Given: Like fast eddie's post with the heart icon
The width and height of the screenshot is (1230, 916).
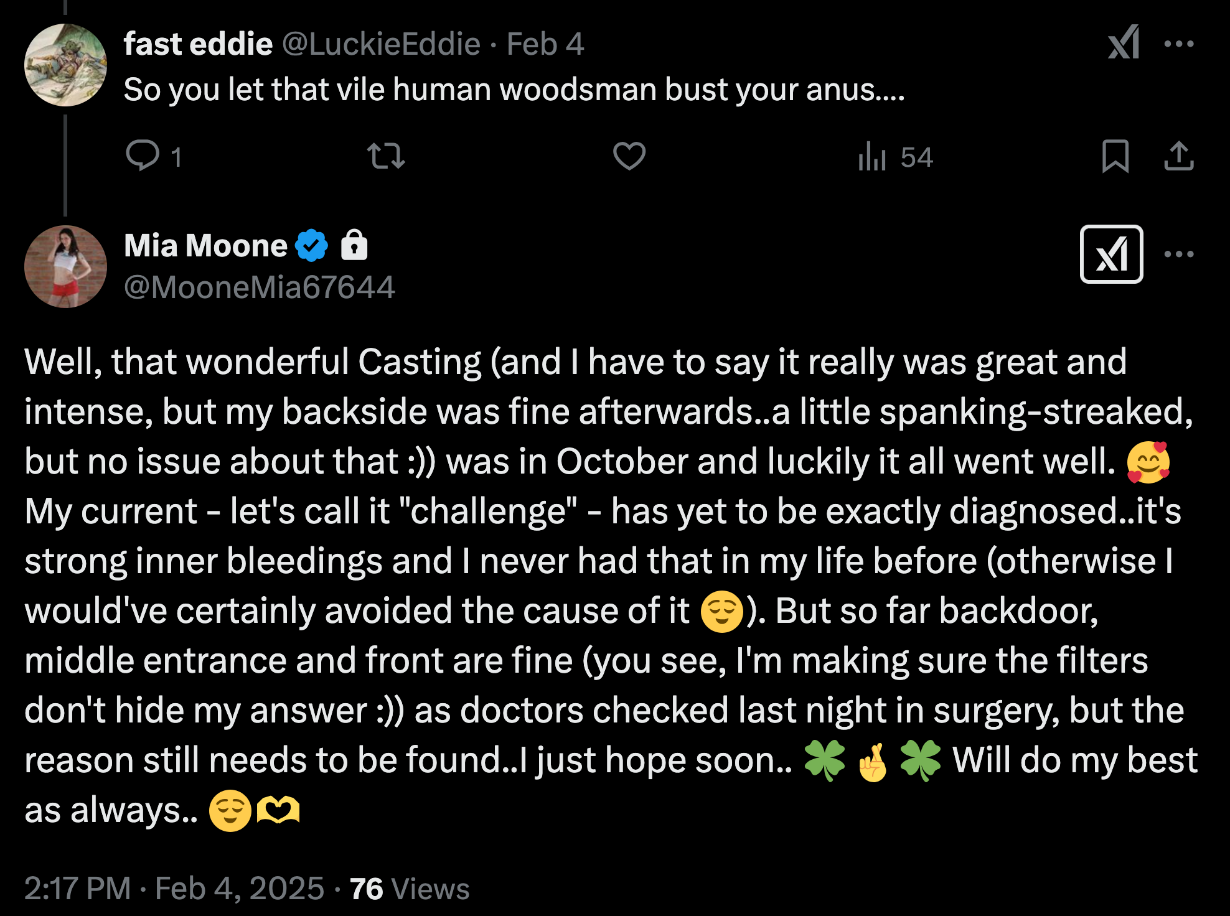Looking at the screenshot, I should pyautogui.click(x=629, y=156).
